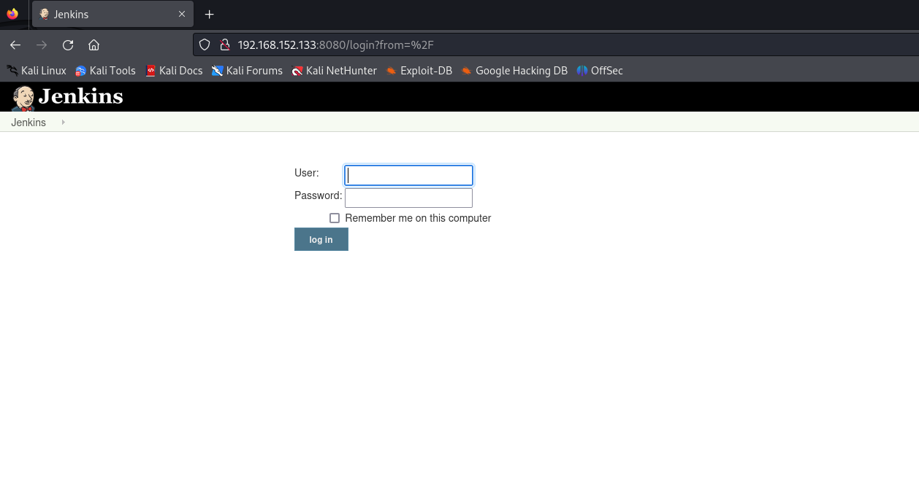The width and height of the screenshot is (919, 493).
Task: Click the Firefox icon in the tab bar
Action: (12, 14)
